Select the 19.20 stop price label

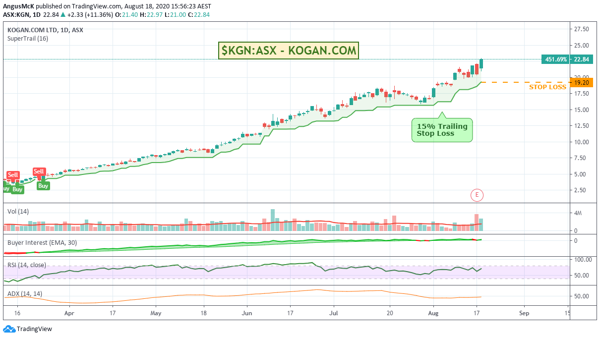[581, 82]
